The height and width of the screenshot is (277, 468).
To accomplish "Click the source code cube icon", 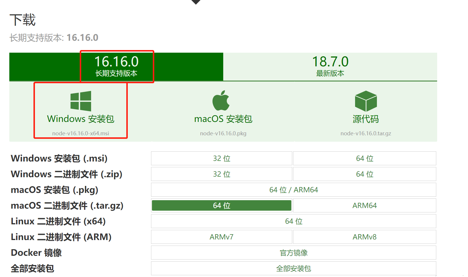I will tap(366, 101).
